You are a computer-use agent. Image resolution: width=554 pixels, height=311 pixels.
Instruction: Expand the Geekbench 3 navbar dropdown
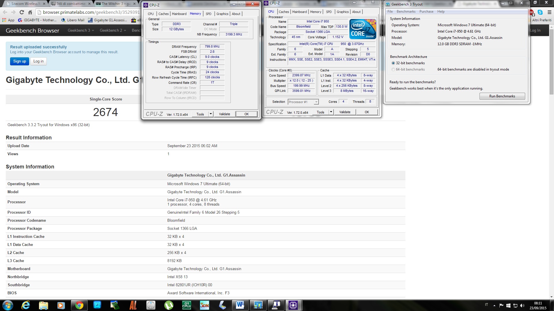click(81, 30)
